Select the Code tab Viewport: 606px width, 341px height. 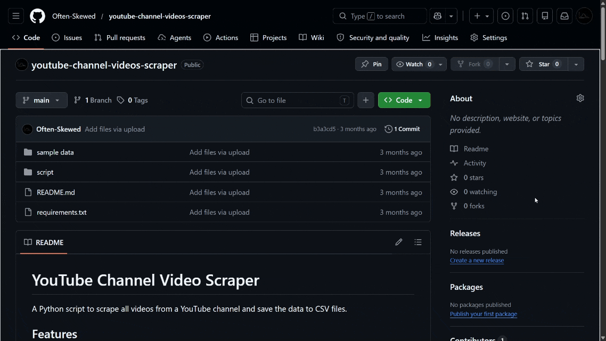point(26,37)
